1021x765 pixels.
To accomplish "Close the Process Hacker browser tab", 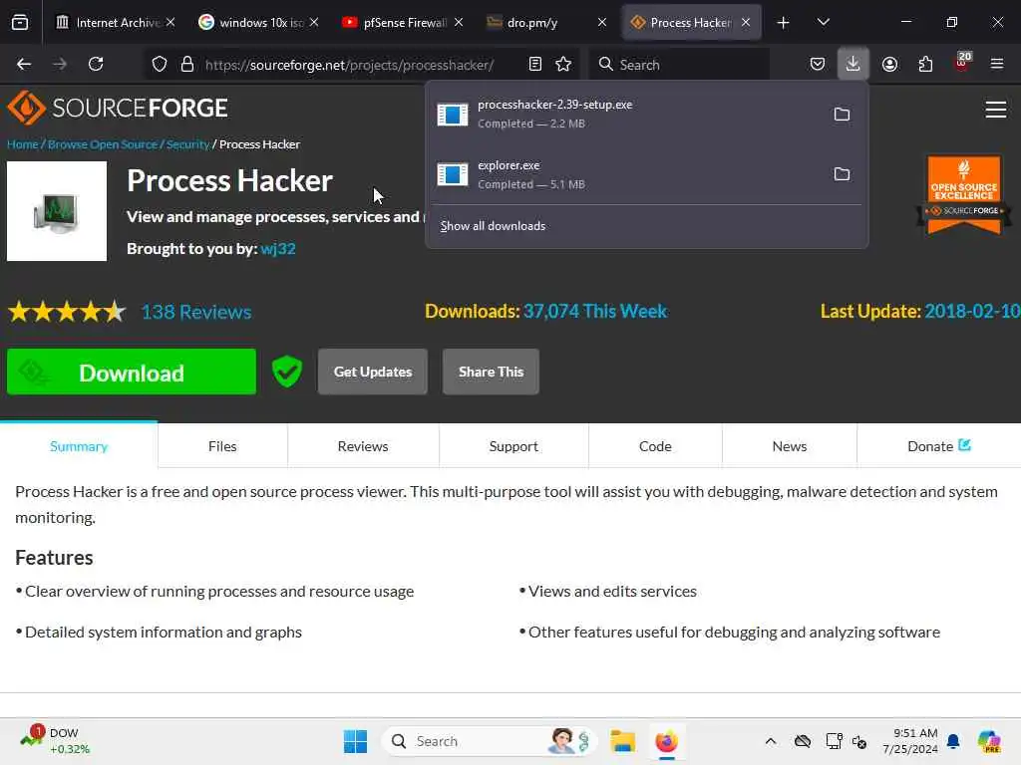I will tap(746, 23).
